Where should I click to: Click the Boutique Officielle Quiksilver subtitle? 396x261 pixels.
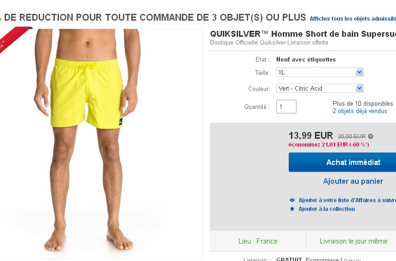click(269, 43)
